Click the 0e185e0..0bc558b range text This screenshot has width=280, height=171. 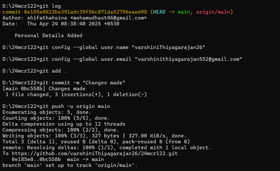(x=36, y=159)
